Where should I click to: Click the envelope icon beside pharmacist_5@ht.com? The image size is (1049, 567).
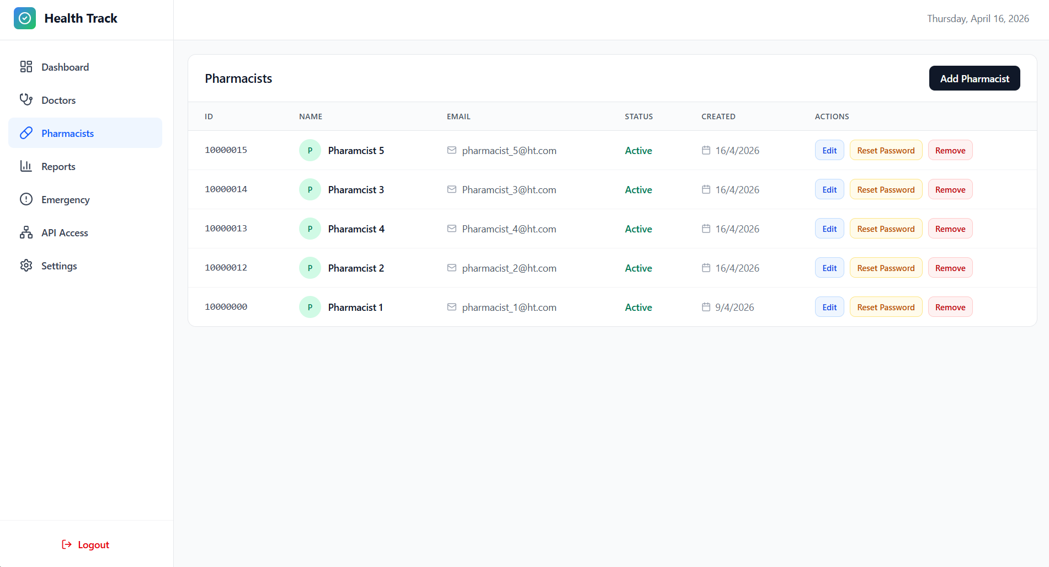click(x=451, y=150)
